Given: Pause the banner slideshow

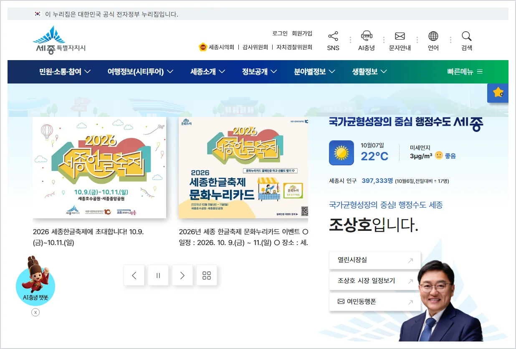Looking at the screenshot, I should 158,275.
